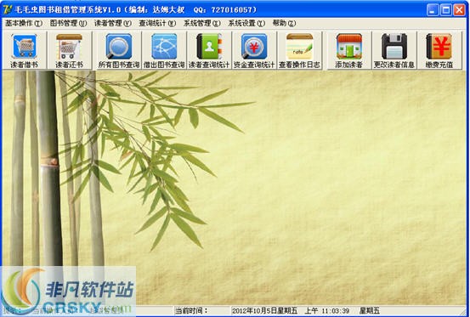Open the 图书管理(U) menu
This screenshot has width=470, height=317.
click(68, 23)
